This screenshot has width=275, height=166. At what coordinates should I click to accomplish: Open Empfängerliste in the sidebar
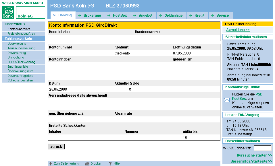point(24,67)
